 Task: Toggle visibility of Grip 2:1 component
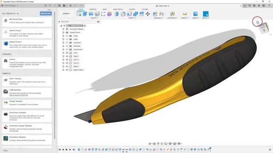pos(67,63)
